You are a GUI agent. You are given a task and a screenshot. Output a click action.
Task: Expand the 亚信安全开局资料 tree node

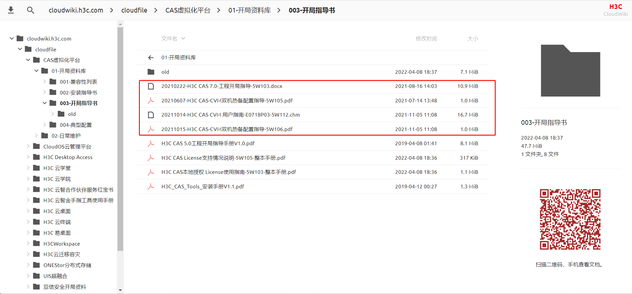(28, 287)
